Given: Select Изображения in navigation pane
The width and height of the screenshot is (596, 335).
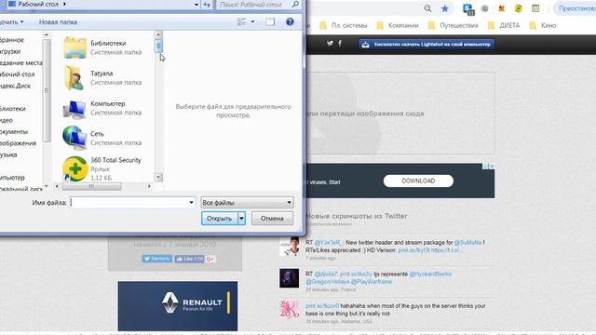Looking at the screenshot, I should coord(18,143).
